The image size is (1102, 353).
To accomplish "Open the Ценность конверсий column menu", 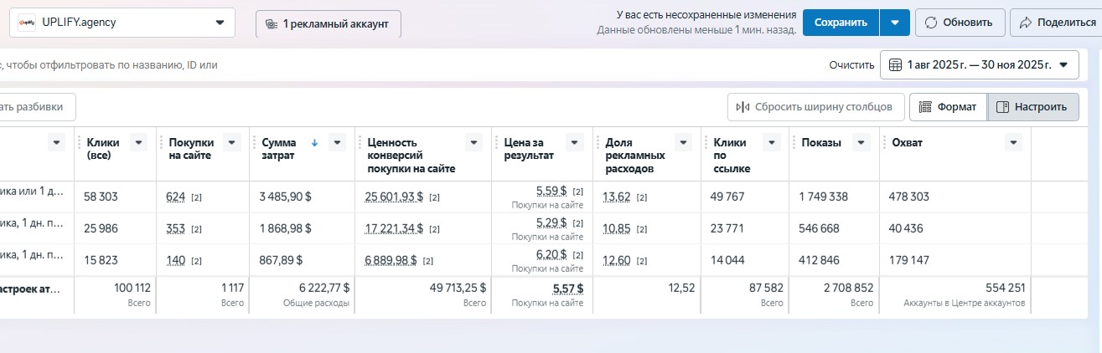I will (x=473, y=142).
